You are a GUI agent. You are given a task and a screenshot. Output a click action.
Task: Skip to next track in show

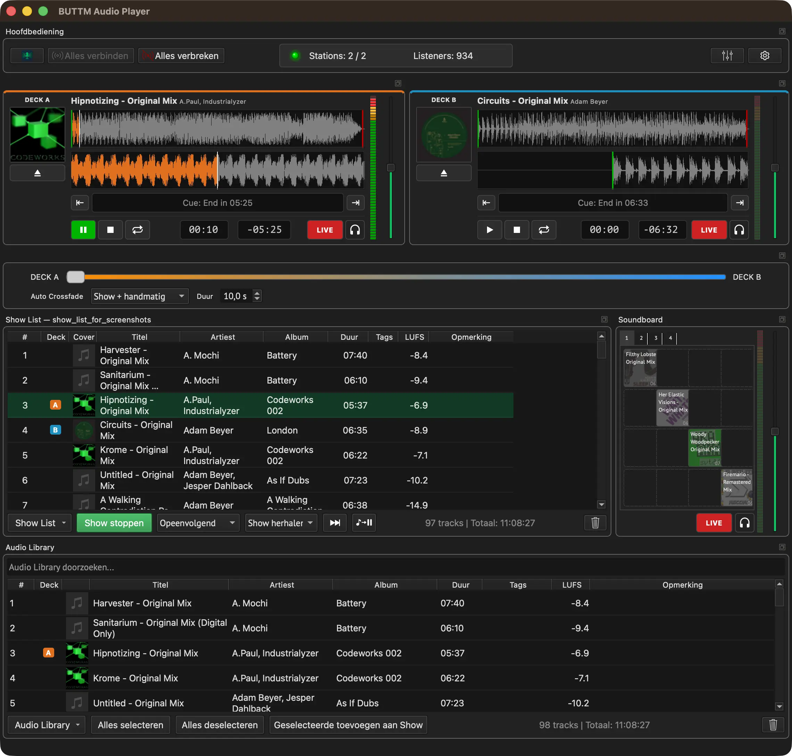[x=335, y=523]
